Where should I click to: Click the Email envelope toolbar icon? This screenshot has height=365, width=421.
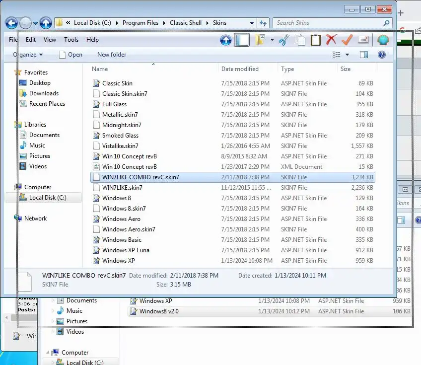(363, 40)
